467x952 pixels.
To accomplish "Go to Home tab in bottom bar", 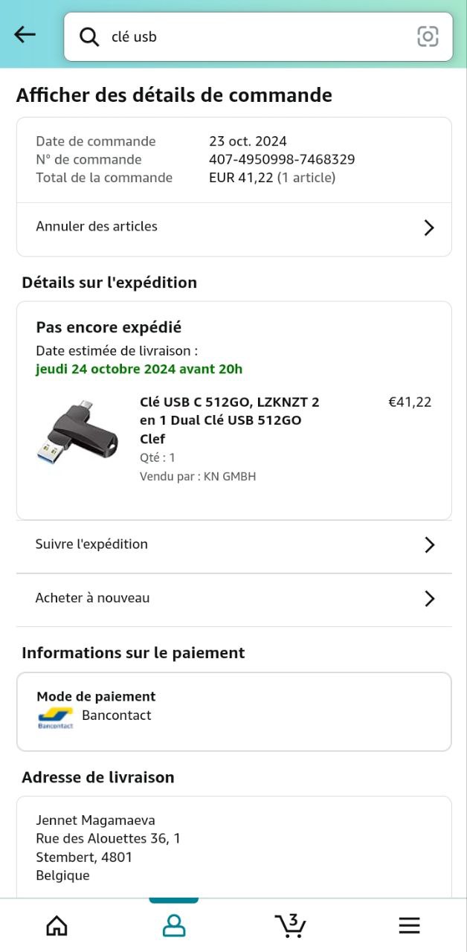I will (x=57, y=925).
